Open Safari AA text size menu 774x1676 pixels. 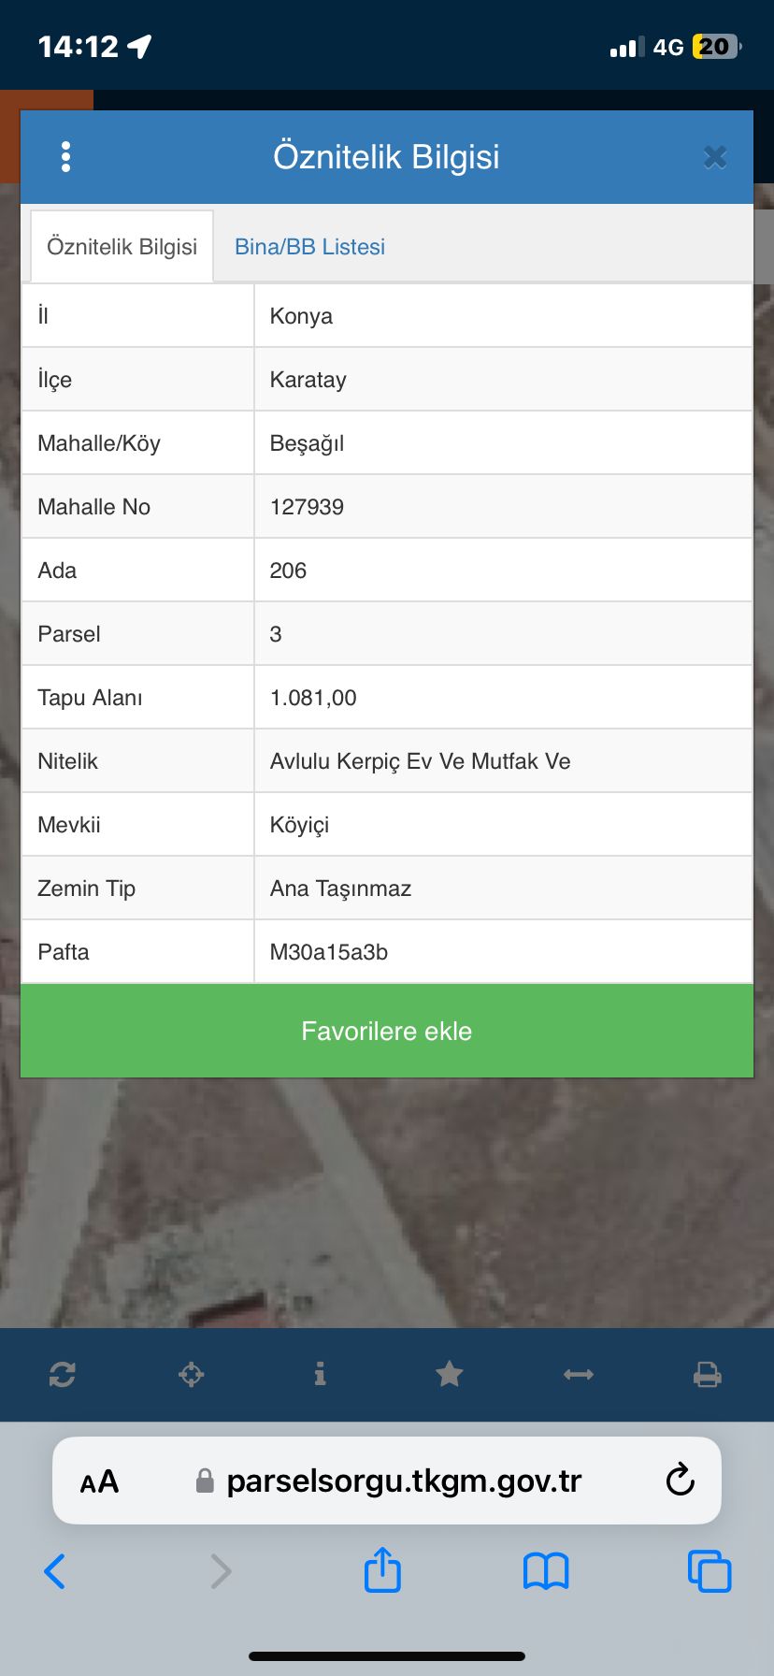point(99,1481)
